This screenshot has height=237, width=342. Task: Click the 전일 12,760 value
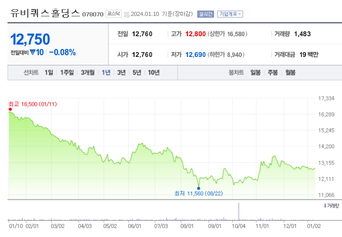click(142, 34)
